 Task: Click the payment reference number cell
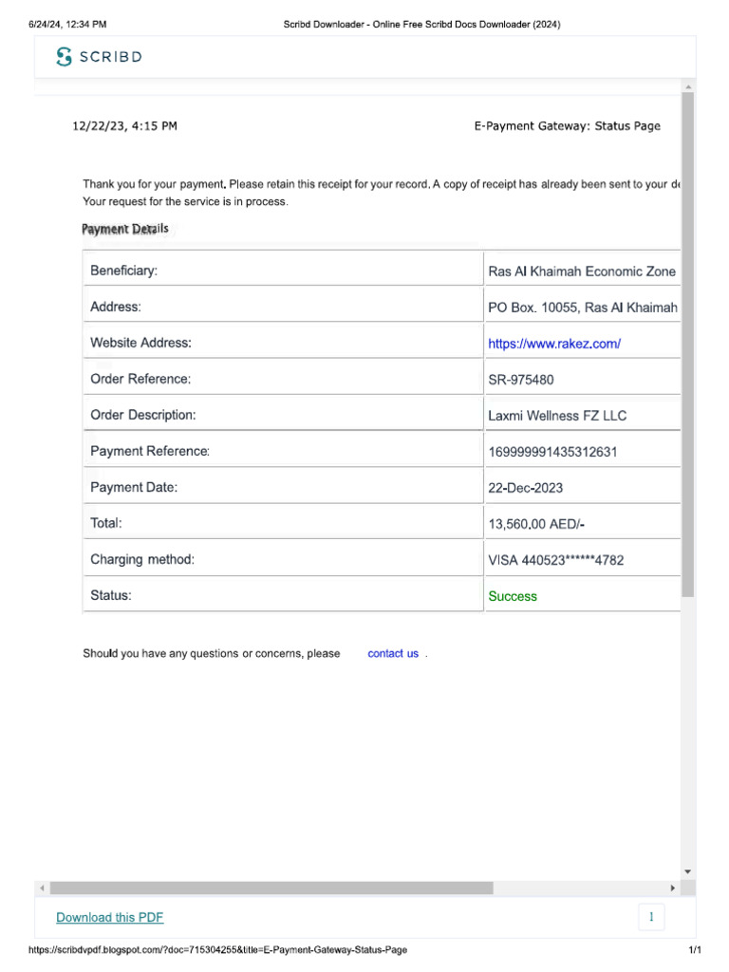pyautogui.click(x=583, y=451)
